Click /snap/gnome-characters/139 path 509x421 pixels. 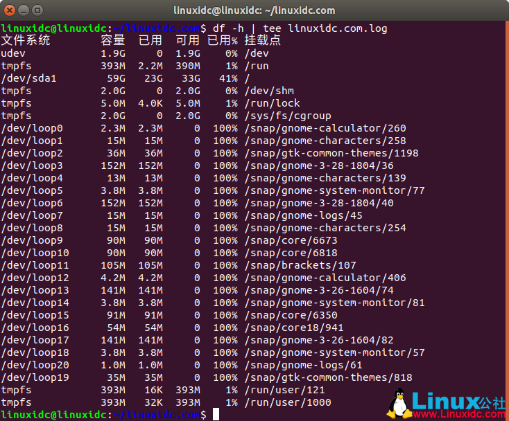click(x=325, y=178)
